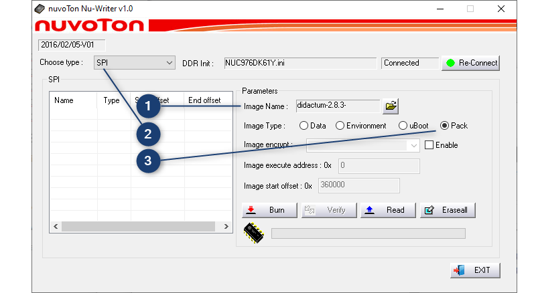Click the Re-Connect button
The height and width of the screenshot is (293, 536).
[x=471, y=63]
